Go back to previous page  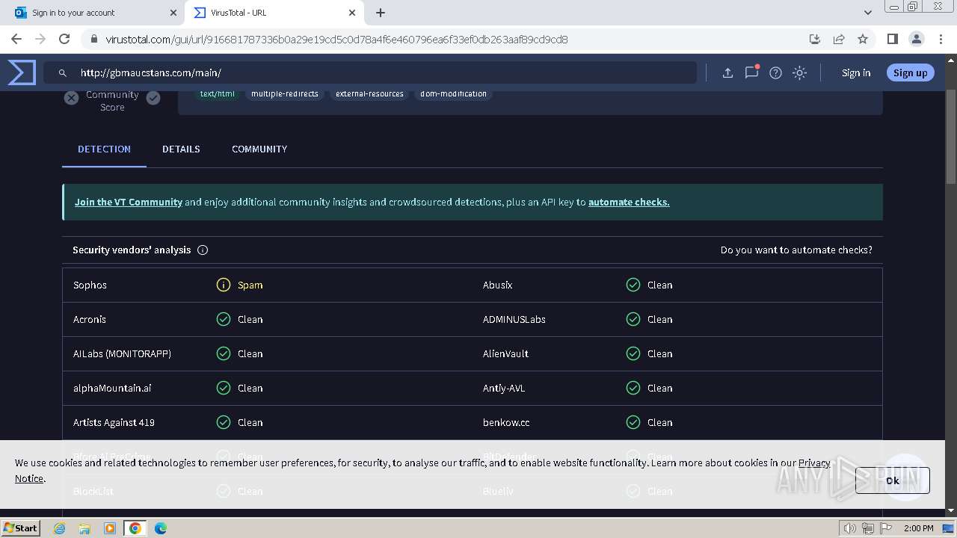click(16, 39)
